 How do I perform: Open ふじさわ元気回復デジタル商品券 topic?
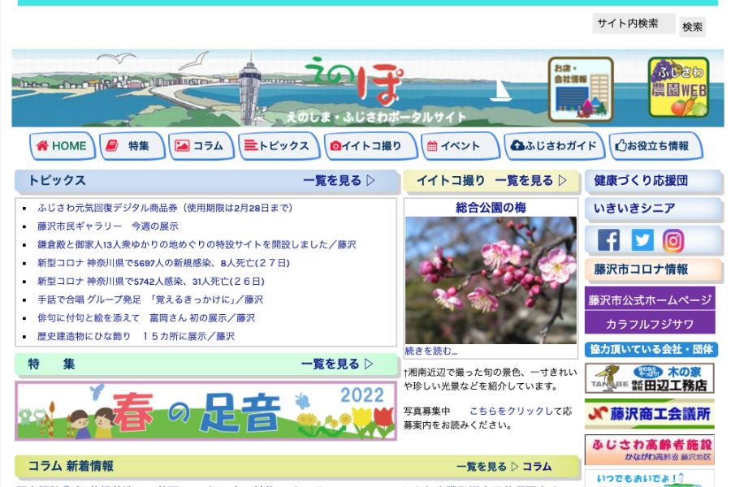[x=165, y=208]
